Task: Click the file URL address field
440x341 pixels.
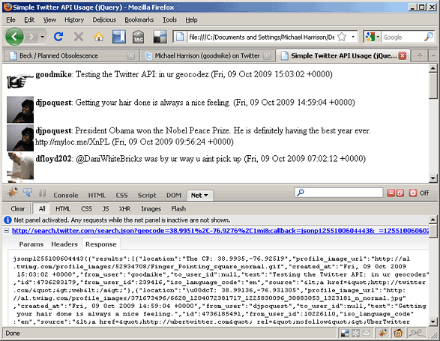Action: click(262, 37)
